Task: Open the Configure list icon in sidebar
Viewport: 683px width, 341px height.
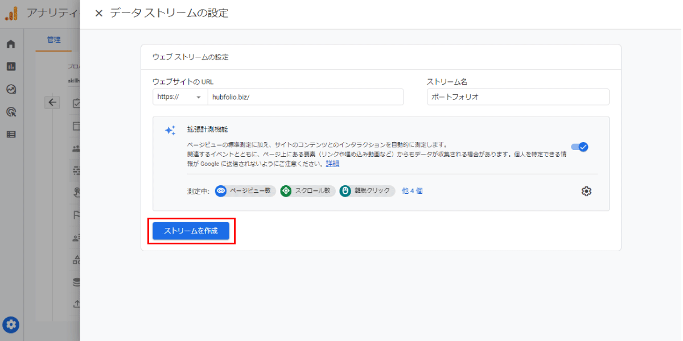Action: (11, 135)
